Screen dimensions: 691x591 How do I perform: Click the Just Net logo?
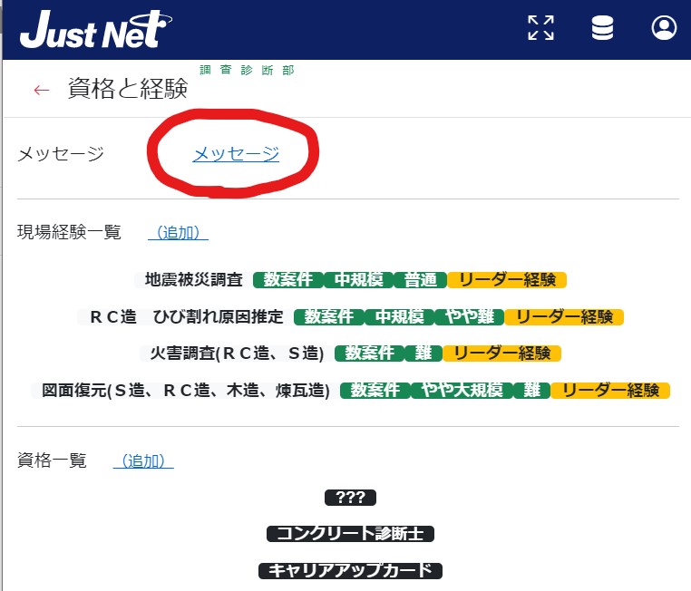point(95,29)
